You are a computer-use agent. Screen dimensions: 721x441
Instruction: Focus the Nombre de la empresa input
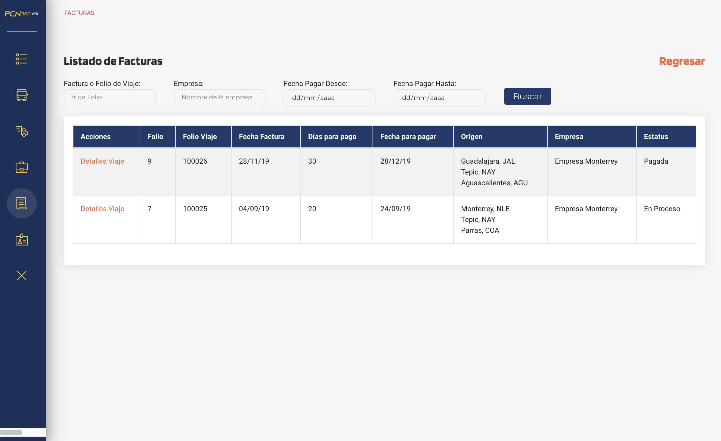click(220, 97)
